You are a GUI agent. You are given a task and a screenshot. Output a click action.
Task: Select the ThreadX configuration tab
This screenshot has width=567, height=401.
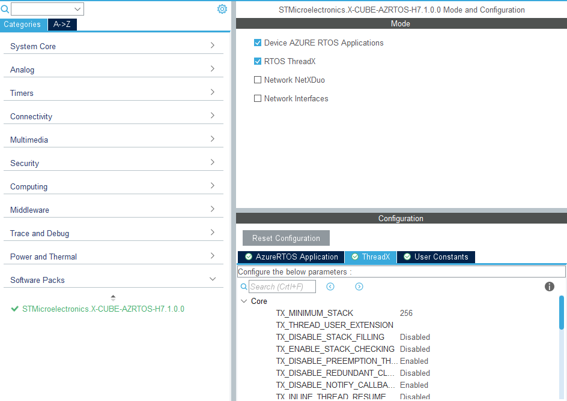(x=371, y=257)
